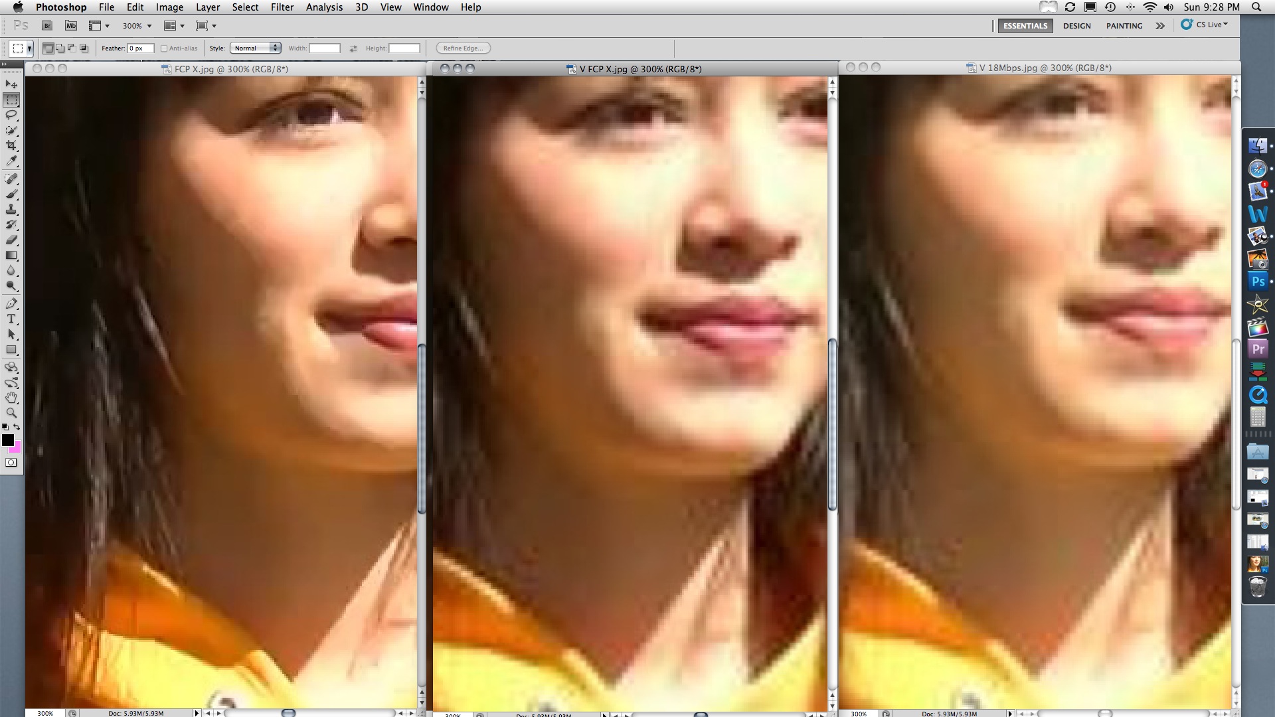Open FCP X.jpg status bar info arrow
1275x717 pixels.
pos(197,713)
